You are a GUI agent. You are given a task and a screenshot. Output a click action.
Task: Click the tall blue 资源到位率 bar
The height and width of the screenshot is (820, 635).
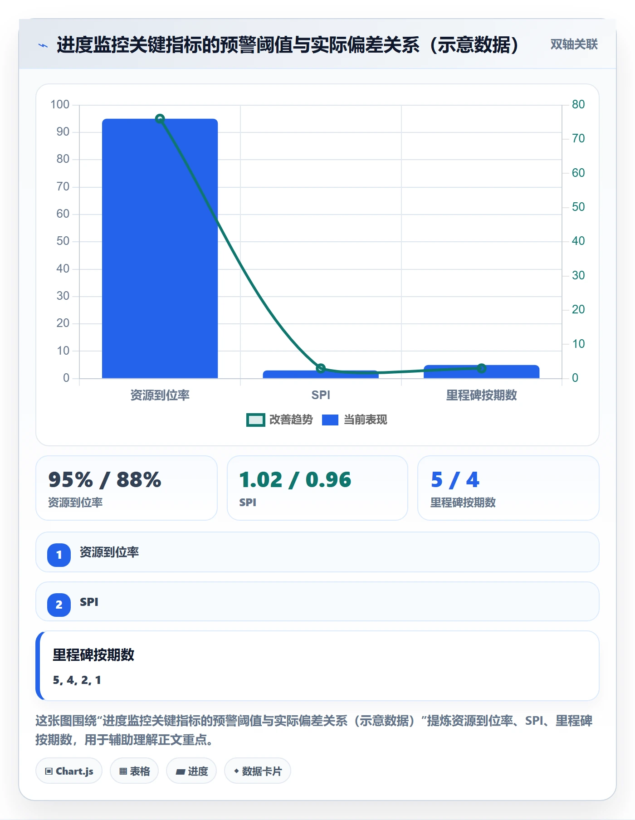(160, 249)
